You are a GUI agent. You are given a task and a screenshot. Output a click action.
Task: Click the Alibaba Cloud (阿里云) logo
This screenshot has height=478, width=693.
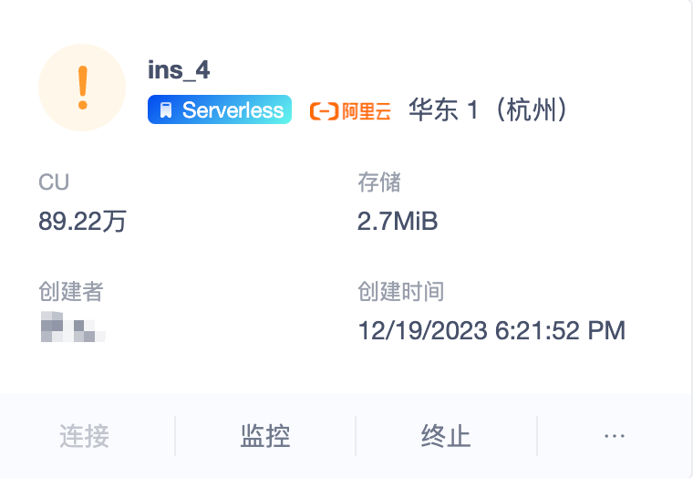[351, 111]
